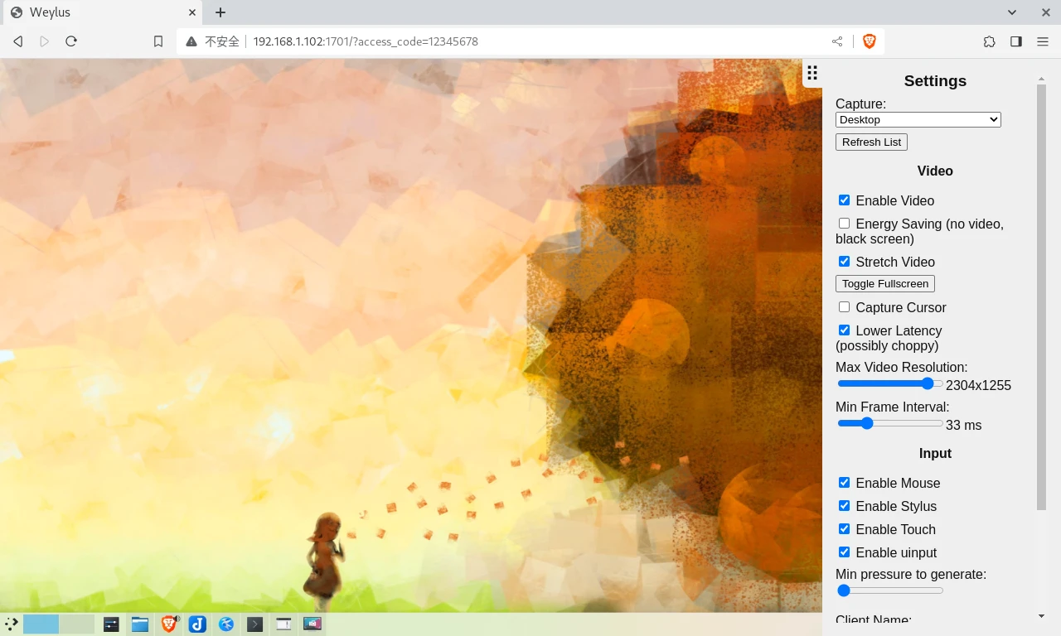
Task: Uncheck Enable Stylus input
Action: click(844, 506)
